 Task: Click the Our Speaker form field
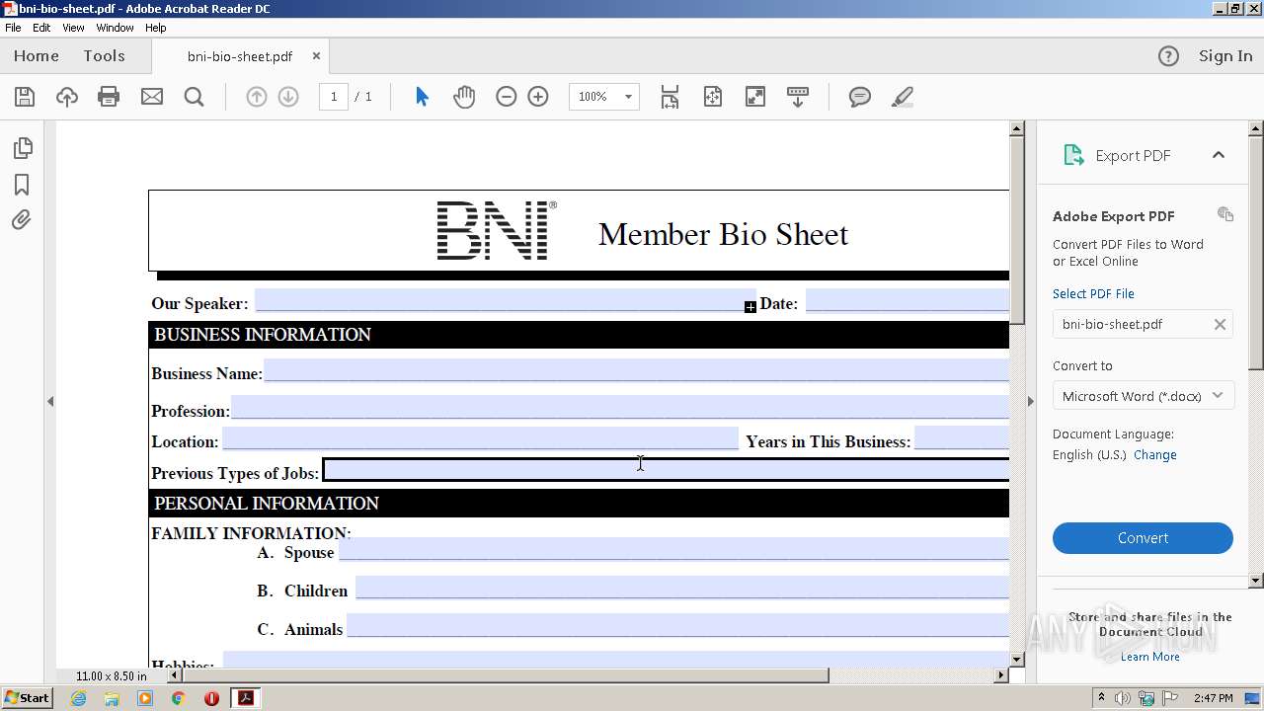[505, 301]
